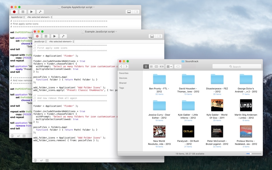Expand Tags section in Finder sidebar
The height and width of the screenshot is (170, 272).
click(x=122, y=88)
